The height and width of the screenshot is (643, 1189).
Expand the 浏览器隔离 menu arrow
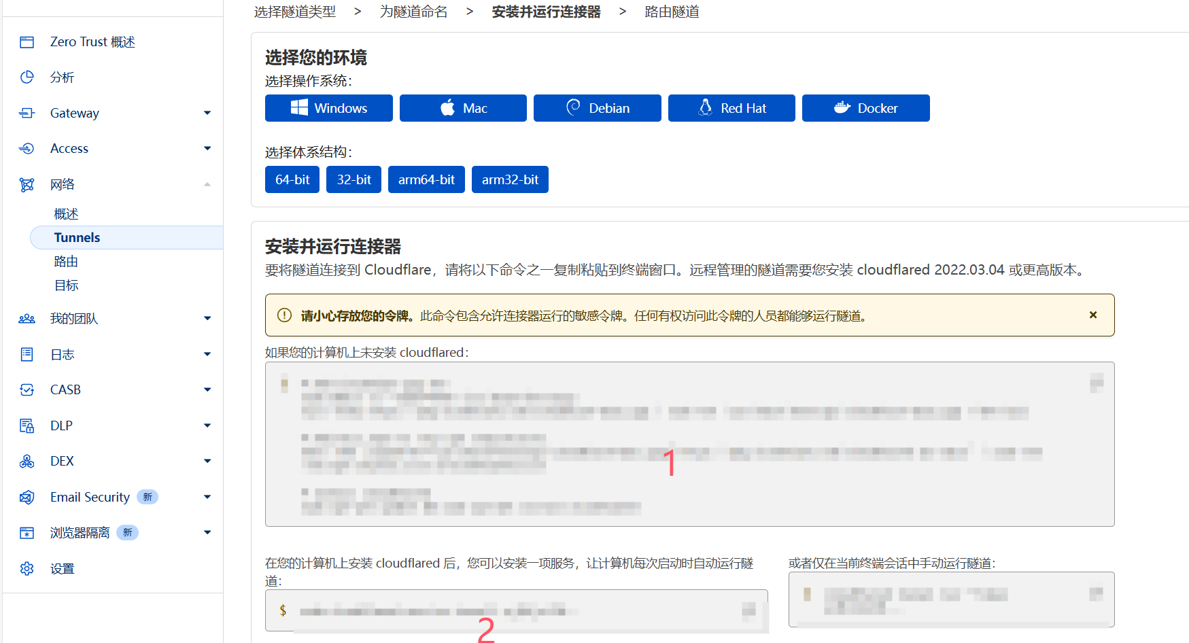point(207,532)
